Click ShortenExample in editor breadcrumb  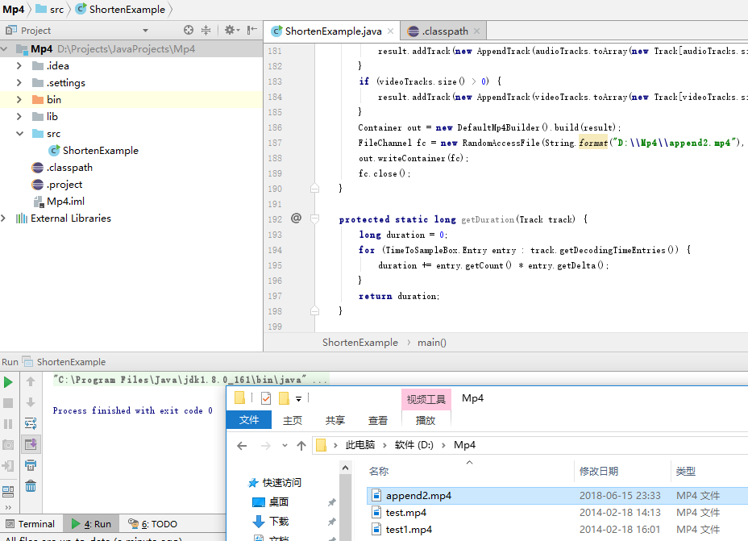coord(360,343)
